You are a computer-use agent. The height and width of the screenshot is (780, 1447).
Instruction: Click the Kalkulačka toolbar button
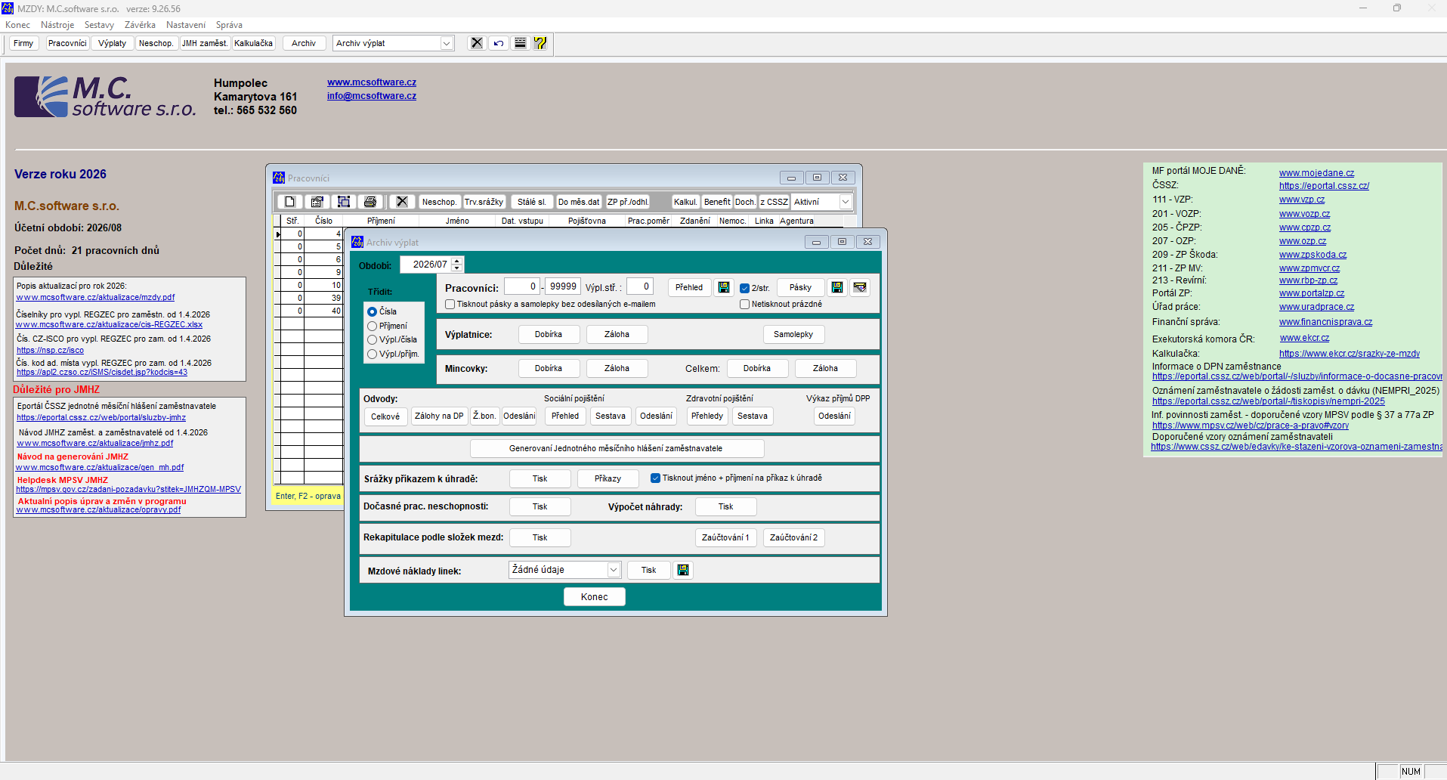click(x=254, y=43)
